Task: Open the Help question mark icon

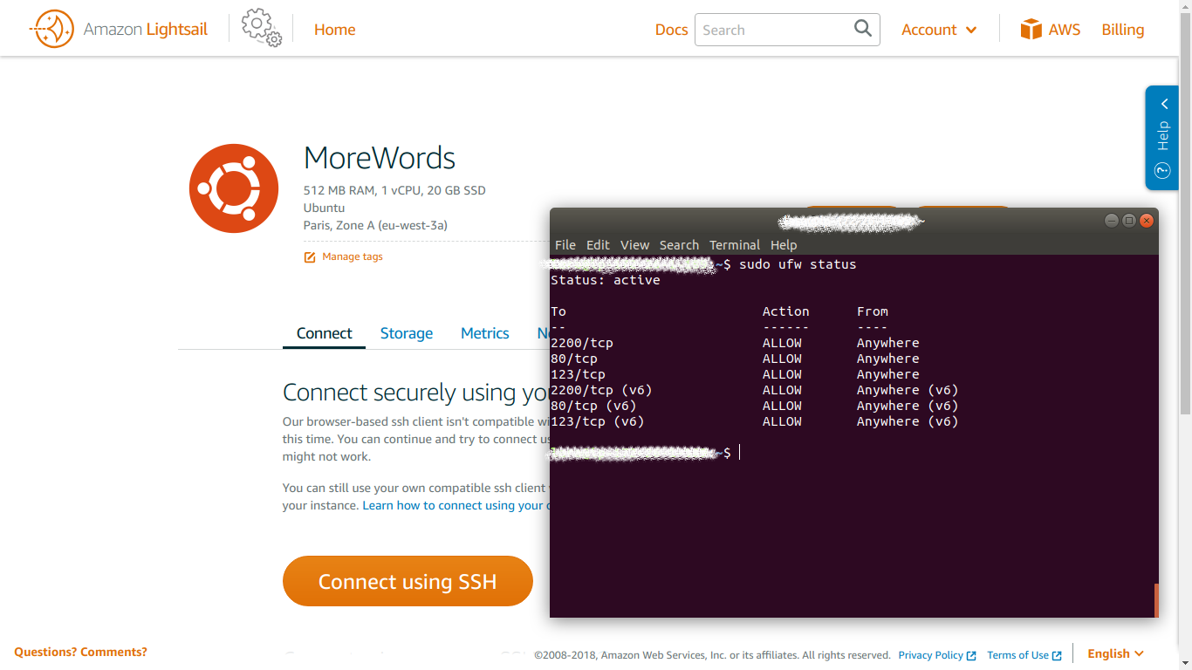Action: [x=1162, y=171]
